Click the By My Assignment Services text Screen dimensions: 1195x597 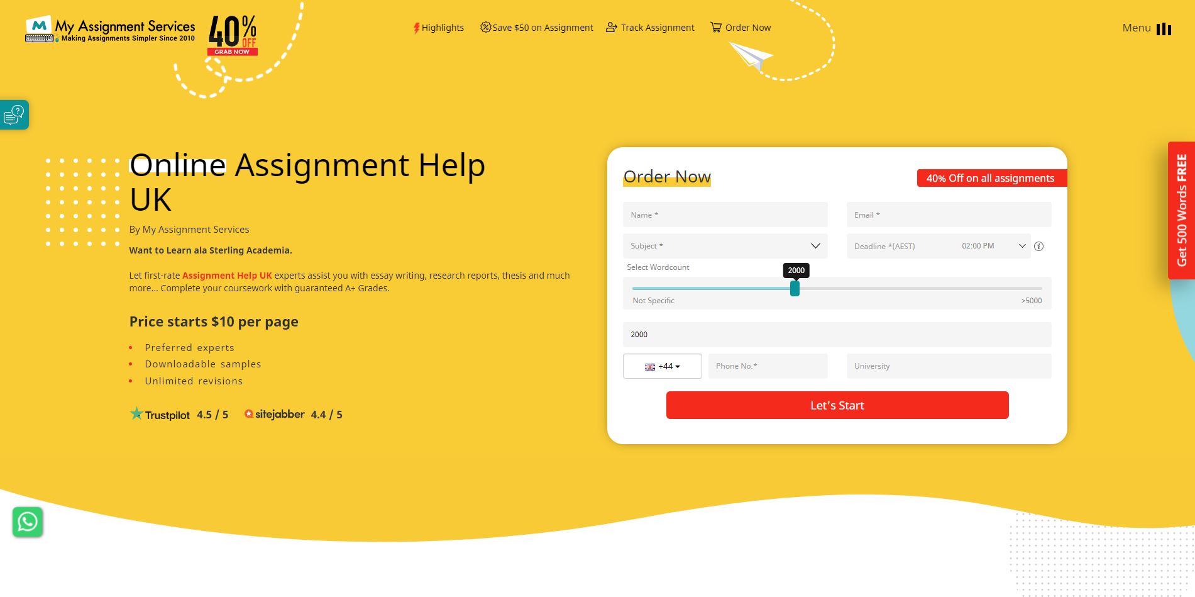tap(189, 230)
